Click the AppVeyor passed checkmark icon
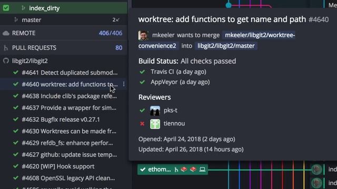 click(142, 82)
